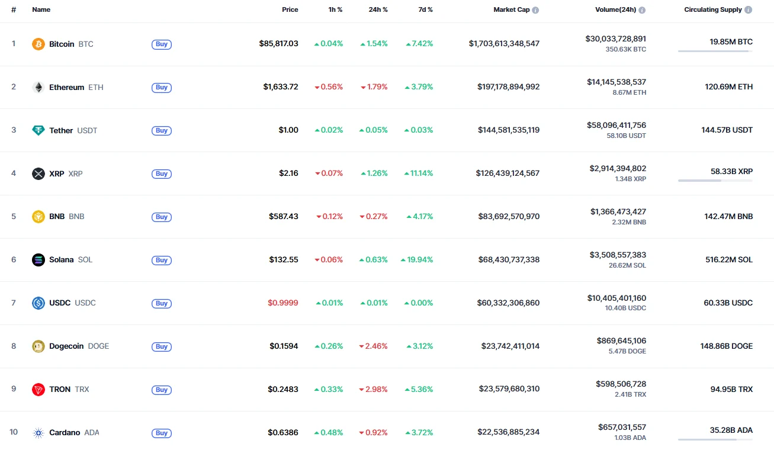Image resolution: width=774 pixels, height=450 pixels.
Task: Click the Market Cap info icon
Action: pyautogui.click(x=535, y=10)
